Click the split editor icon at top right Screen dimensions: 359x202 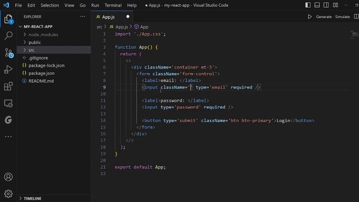click(356, 16)
